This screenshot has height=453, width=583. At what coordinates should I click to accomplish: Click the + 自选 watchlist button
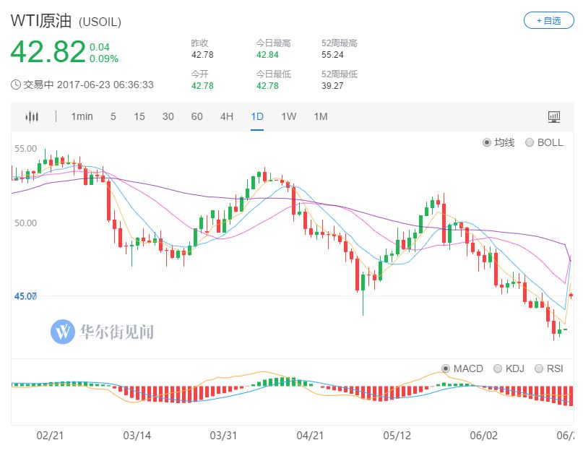point(548,21)
